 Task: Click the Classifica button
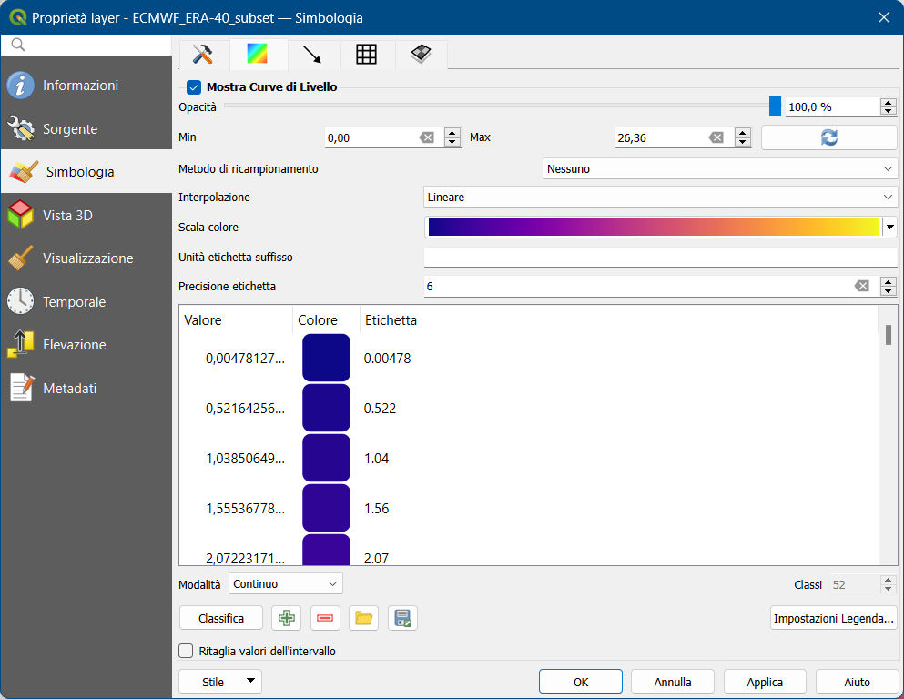(x=221, y=618)
